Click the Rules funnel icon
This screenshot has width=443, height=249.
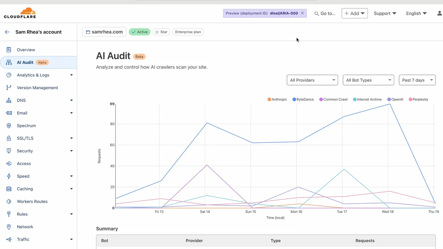click(9, 214)
